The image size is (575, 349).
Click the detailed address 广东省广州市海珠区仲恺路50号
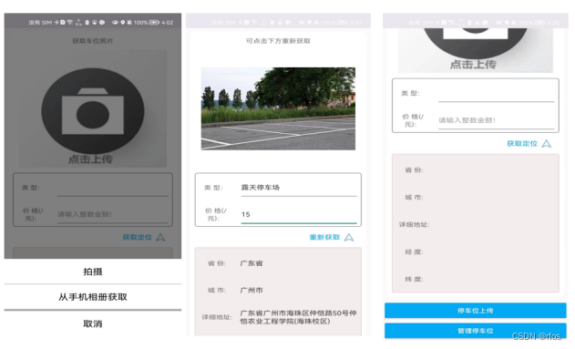[x=298, y=317]
